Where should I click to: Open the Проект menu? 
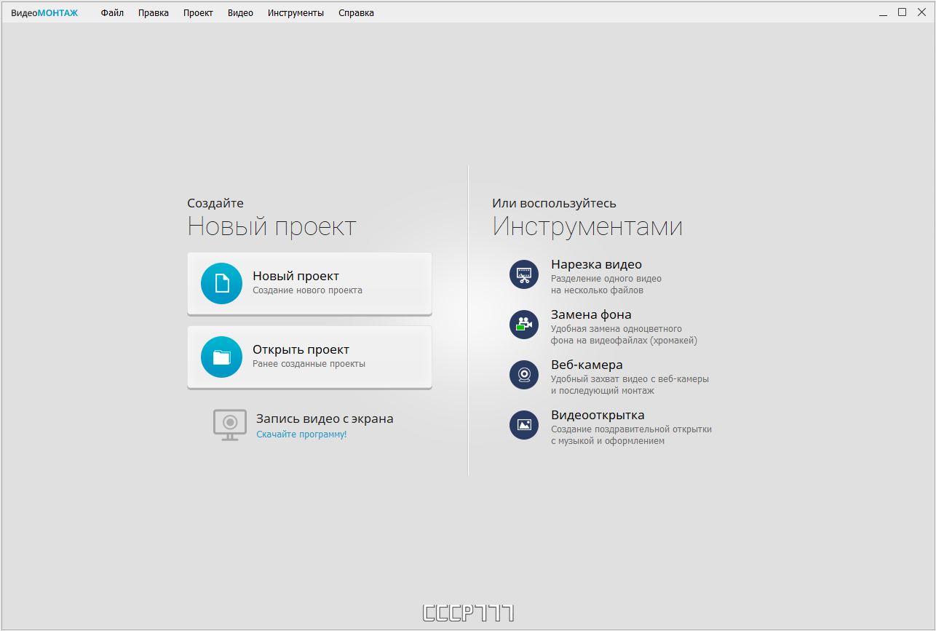(x=198, y=13)
